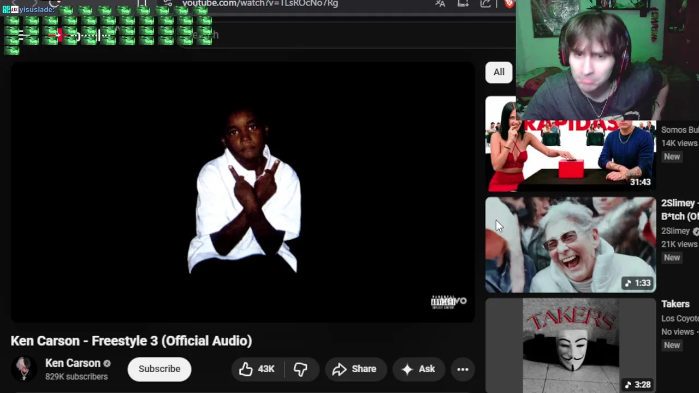Click the 829K subscribers text
The height and width of the screenshot is (393, 699).
tap(76, 377)
